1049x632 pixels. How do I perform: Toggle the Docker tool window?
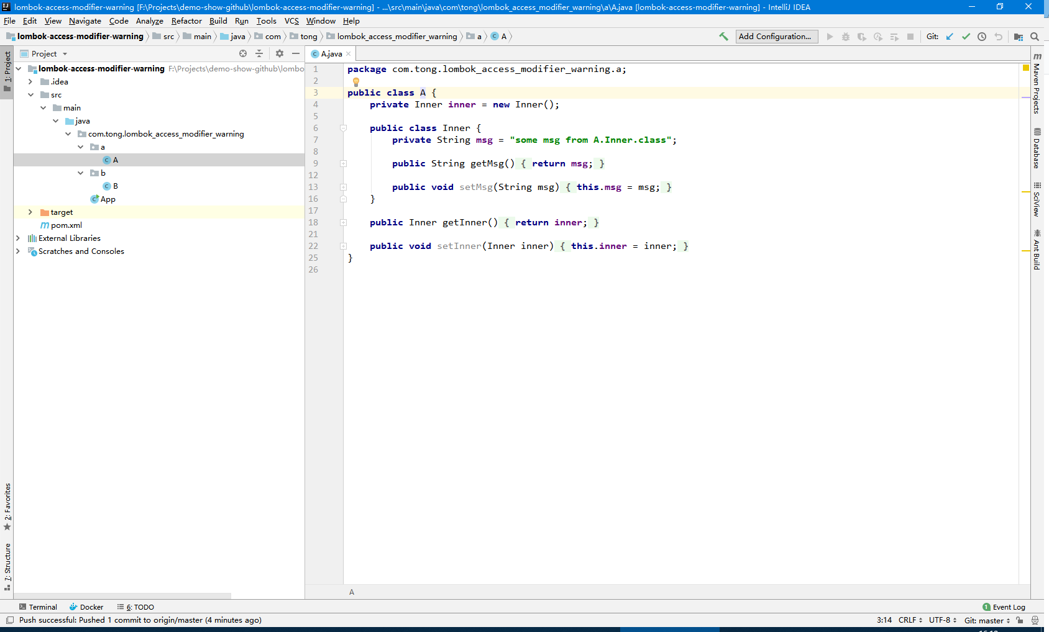86,607
